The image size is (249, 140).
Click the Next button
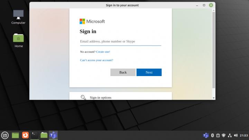(149, 72)
